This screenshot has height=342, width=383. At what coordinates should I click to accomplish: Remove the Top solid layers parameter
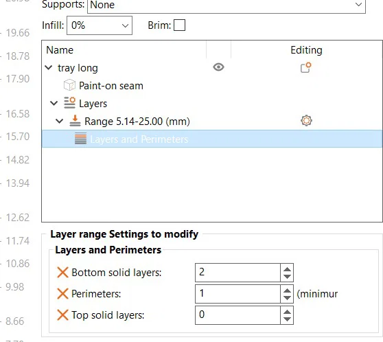coord(62,315)
